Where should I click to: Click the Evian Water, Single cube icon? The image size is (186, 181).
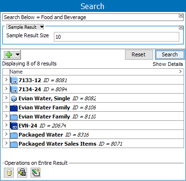(14, 98)
